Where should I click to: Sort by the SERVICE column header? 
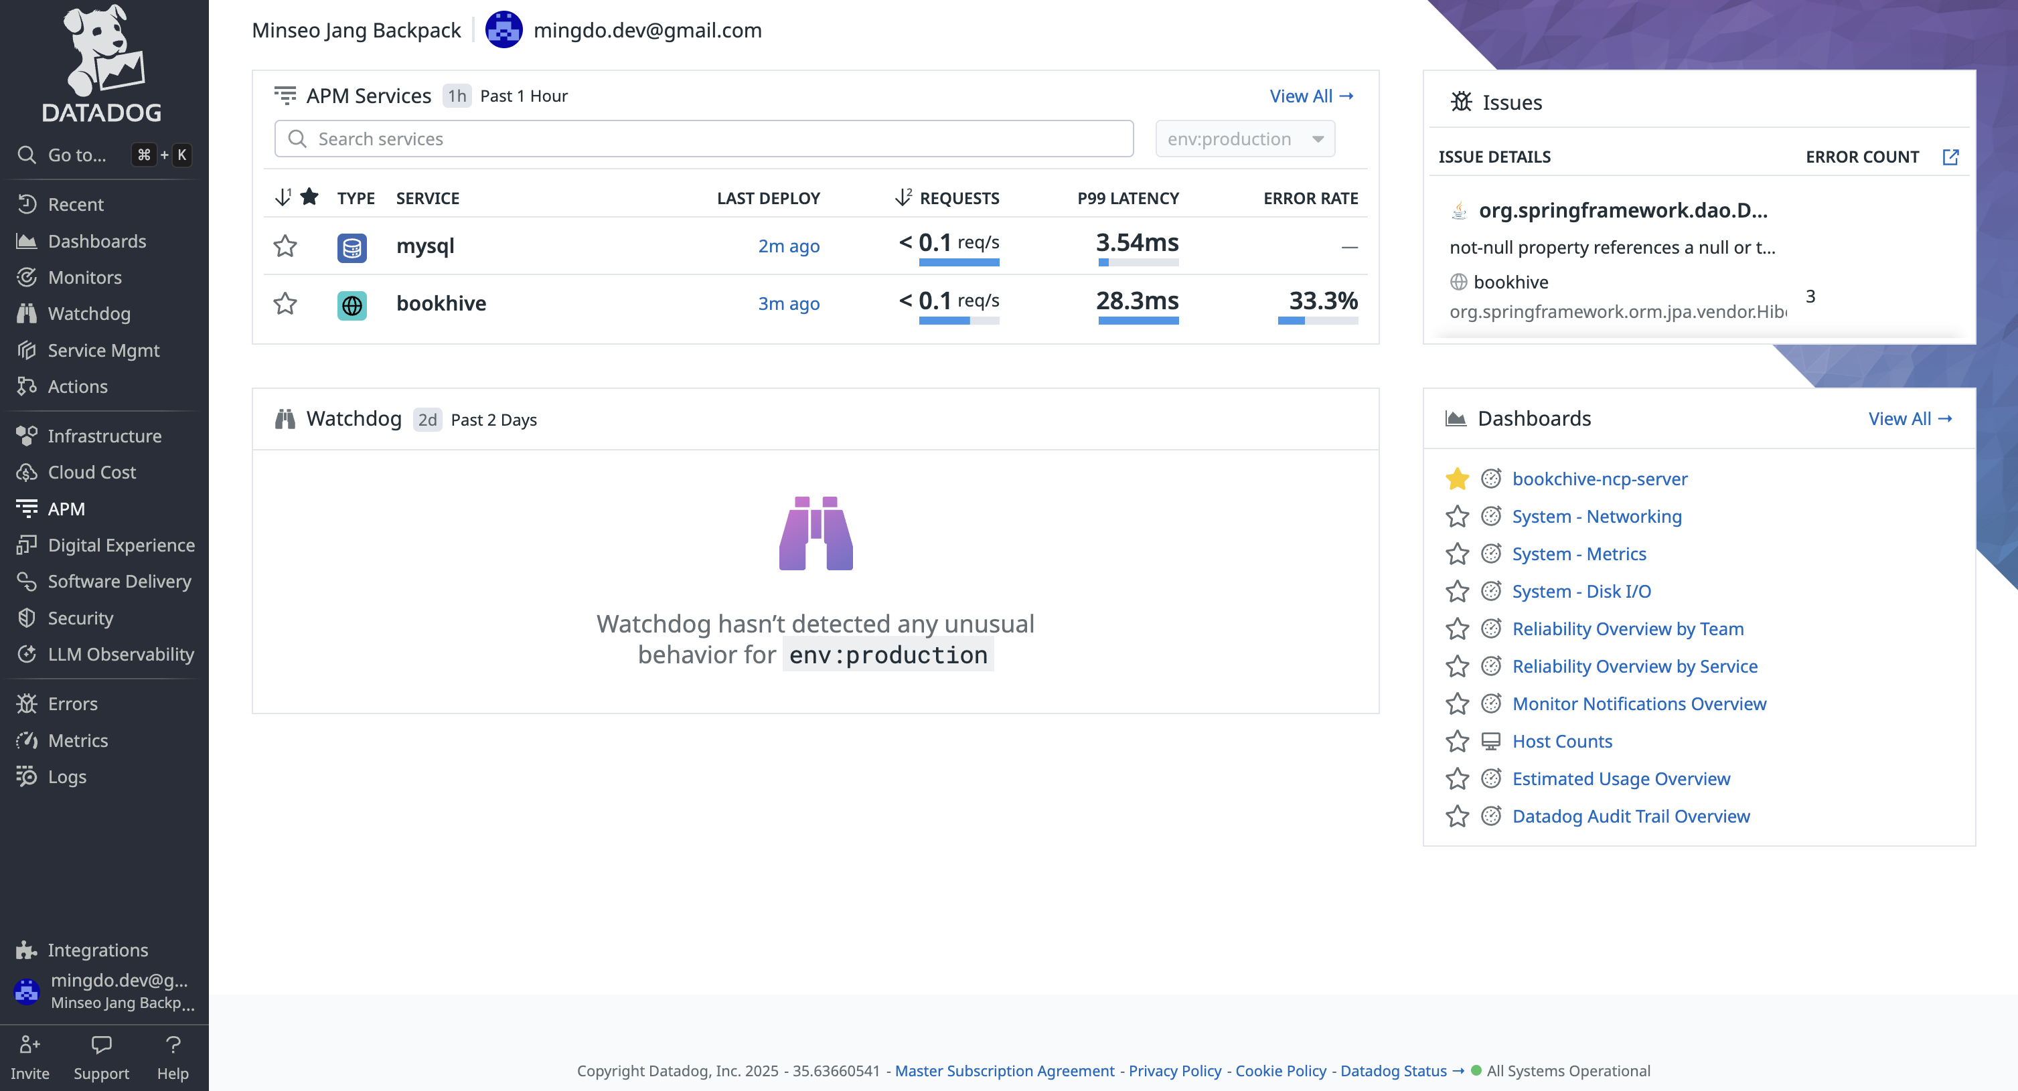428,198
